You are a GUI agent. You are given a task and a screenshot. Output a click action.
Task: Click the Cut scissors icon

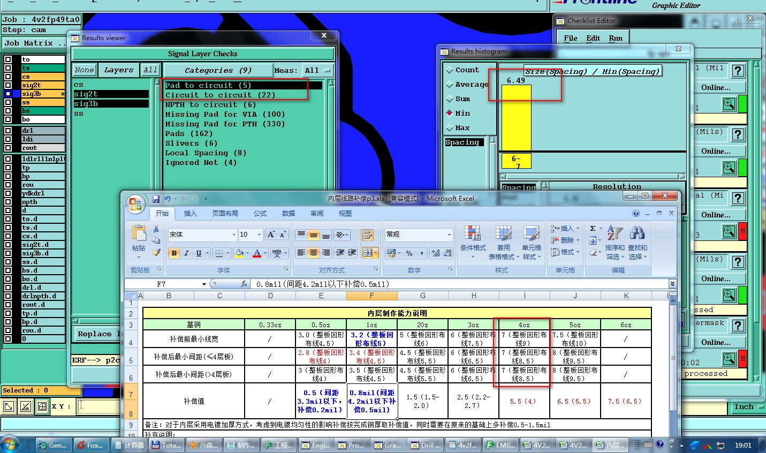(156, 229)
